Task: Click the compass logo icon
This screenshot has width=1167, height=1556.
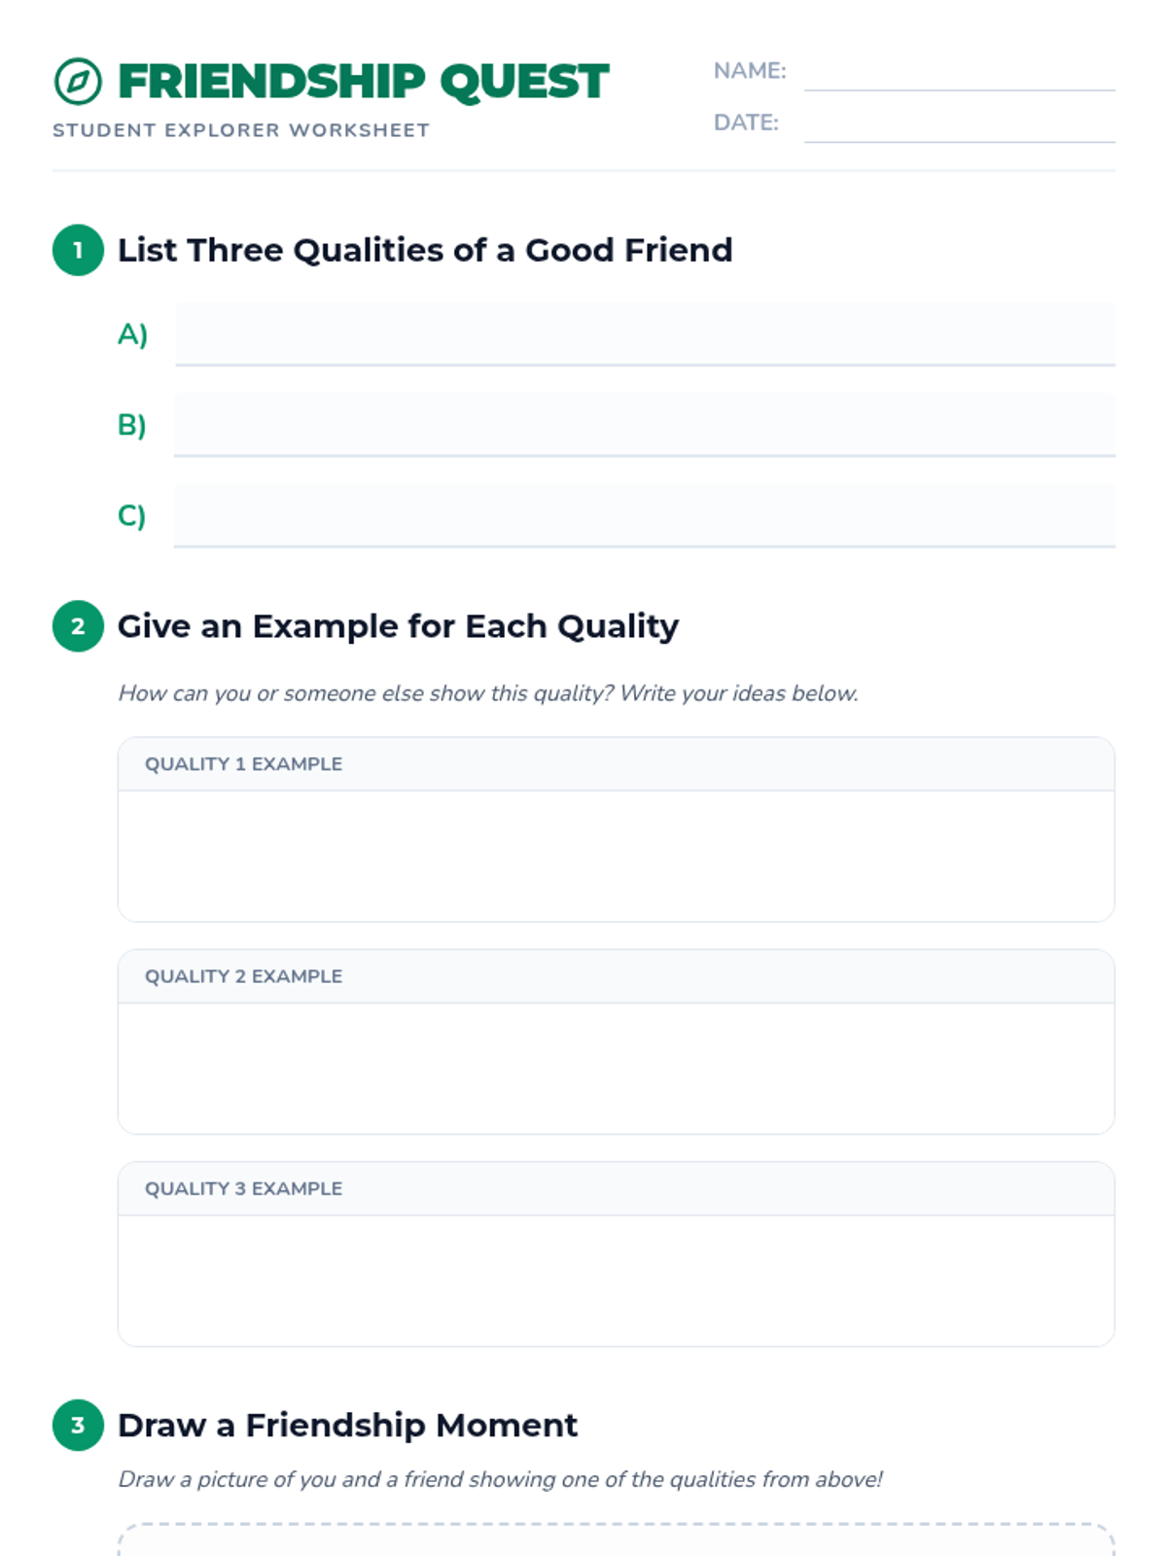Action: click(x=78, y=82)
